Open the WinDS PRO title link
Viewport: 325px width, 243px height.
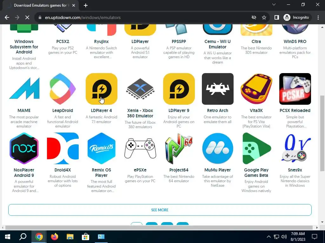click(295, 41)
